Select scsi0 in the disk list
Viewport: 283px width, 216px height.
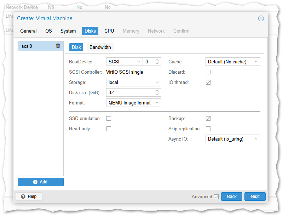[35, 46]
